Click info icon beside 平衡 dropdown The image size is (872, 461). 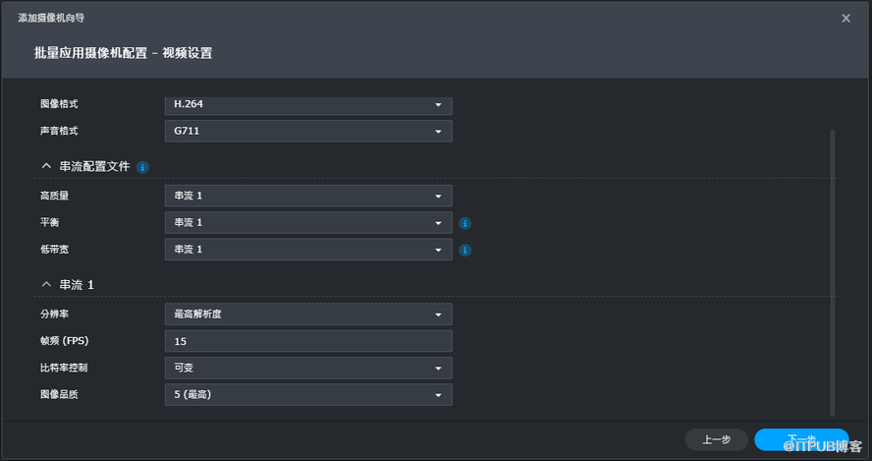click(465, 223)
